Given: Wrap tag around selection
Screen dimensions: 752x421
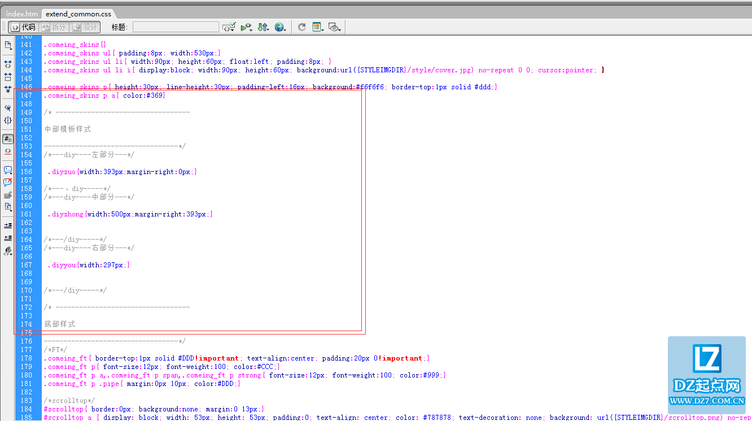Looking at the screenshot, I should 8,195.
